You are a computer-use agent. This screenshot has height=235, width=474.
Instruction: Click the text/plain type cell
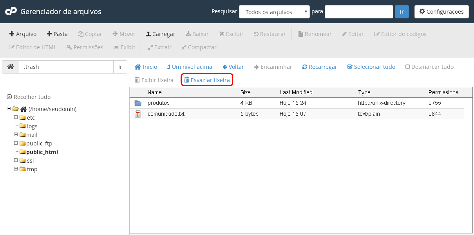click(369, 114)
